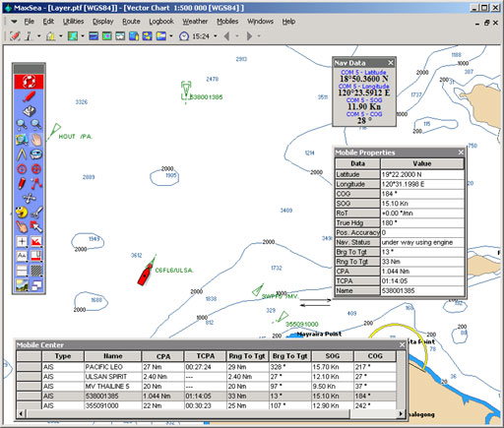Choose the red arrow selection tool
This screenshot has height=428, width=504.
[36, 226]
